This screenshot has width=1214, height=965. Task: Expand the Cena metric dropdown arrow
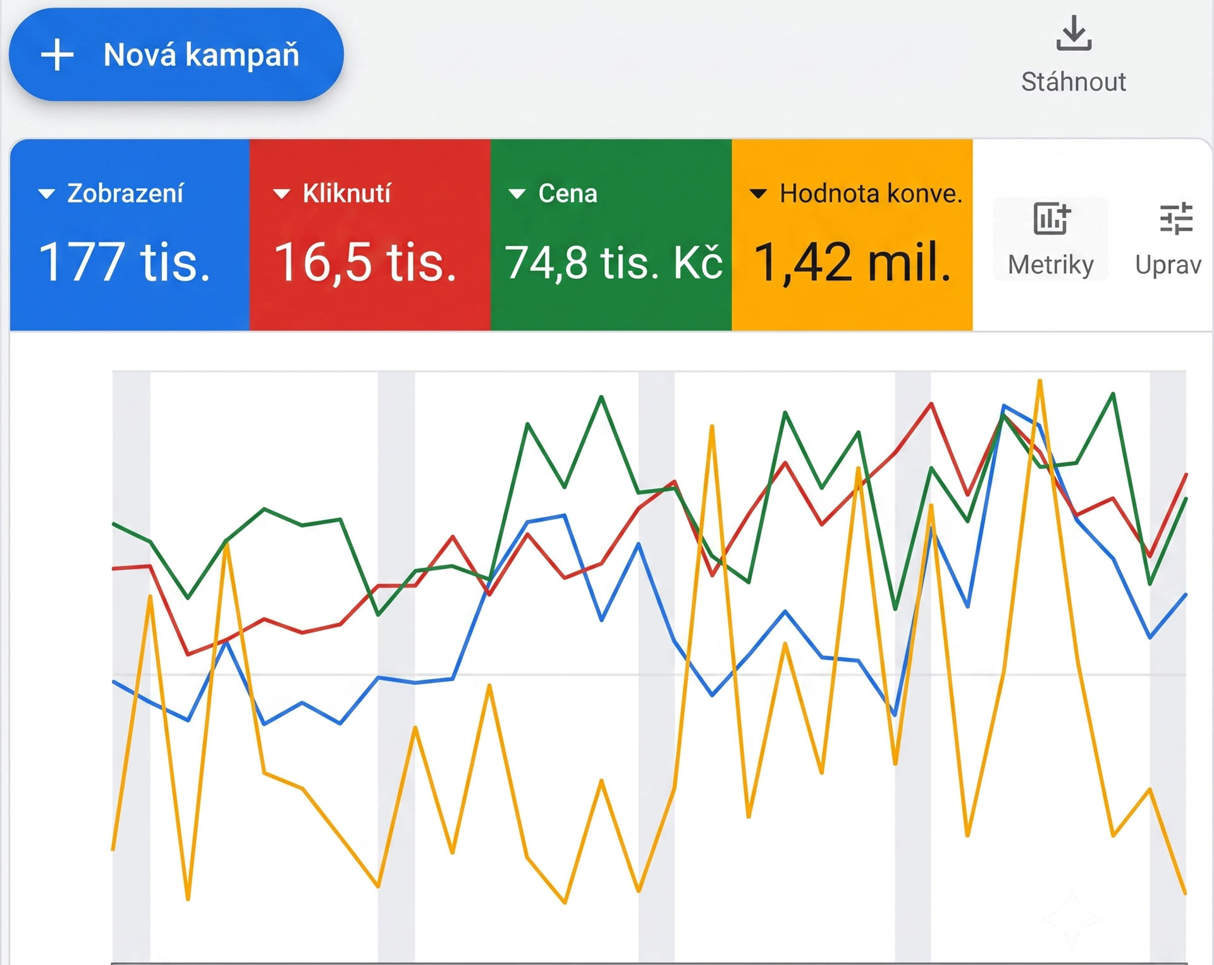517,194
